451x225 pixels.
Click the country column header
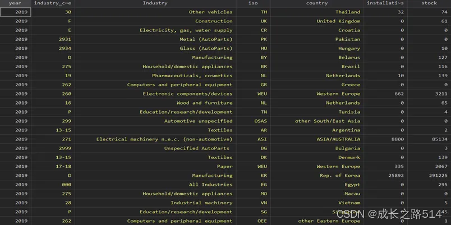(317, 3)
